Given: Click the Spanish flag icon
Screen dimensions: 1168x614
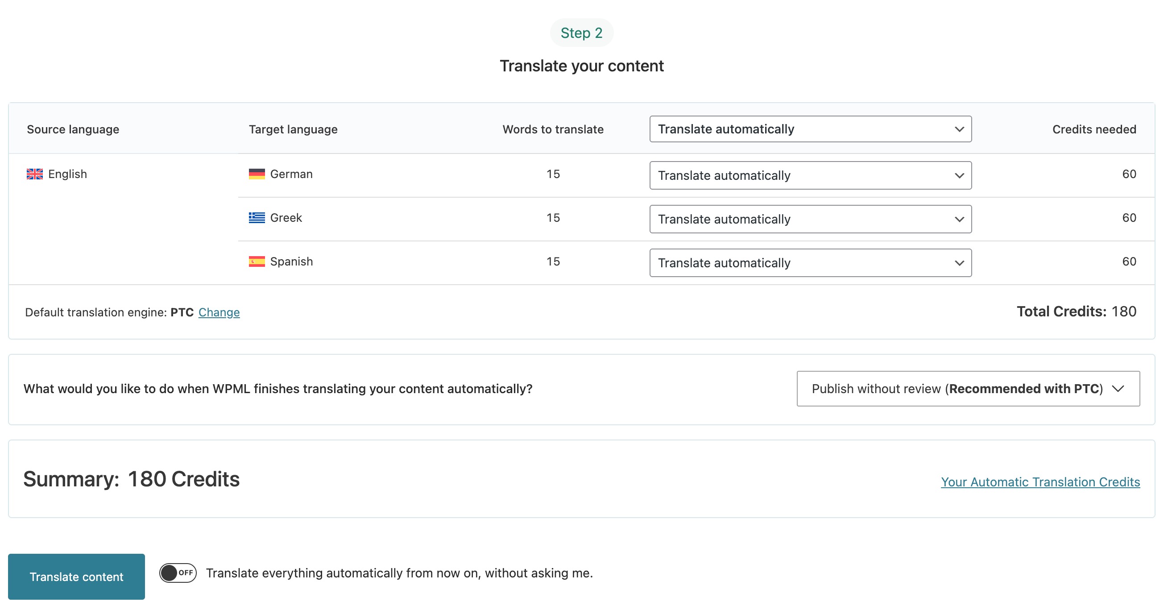Looking at the screenshot, I should tap(257, 261).
